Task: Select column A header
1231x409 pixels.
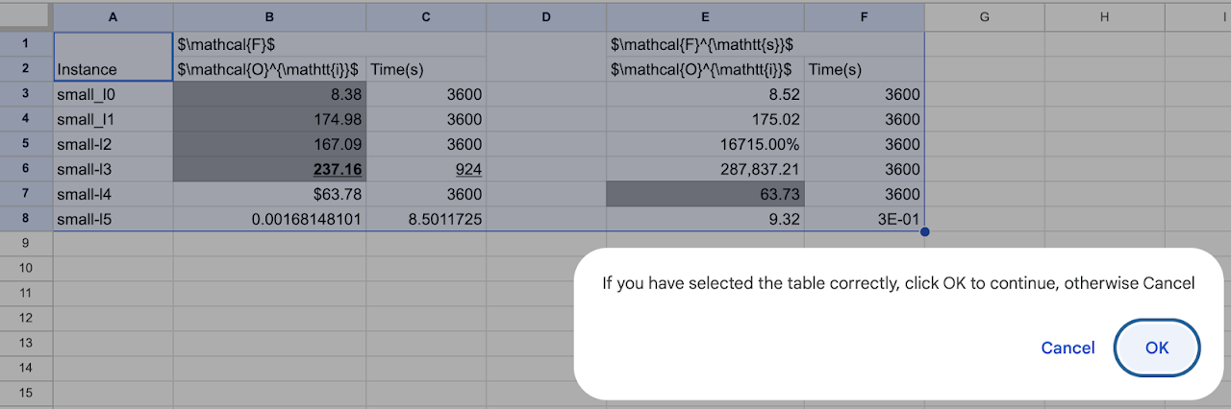Action: click(113, 16)
